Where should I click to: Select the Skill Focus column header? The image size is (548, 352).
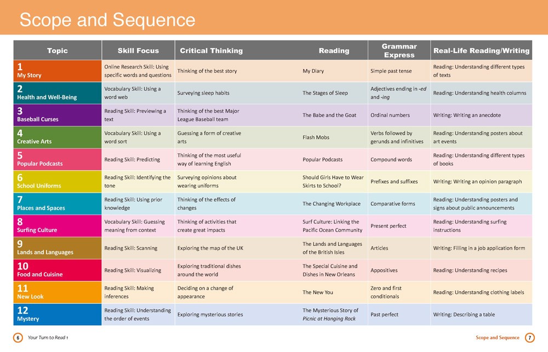[x=138, y=50]
